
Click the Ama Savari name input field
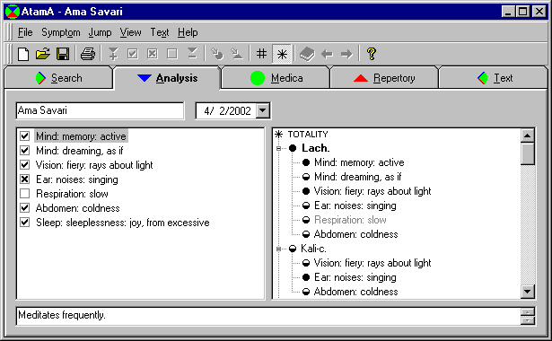click(100, 111)
